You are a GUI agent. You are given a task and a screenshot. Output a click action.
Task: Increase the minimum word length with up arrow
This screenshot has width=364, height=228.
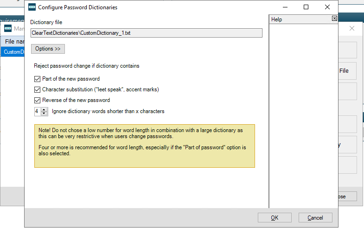point(44,109)
